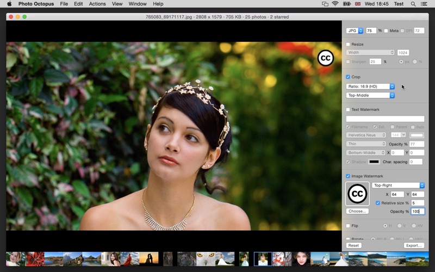The height and width of the screenshot is (272, 435).
Task: Select the sunset couple silhouette thumbnail
Action: point(148,259)
